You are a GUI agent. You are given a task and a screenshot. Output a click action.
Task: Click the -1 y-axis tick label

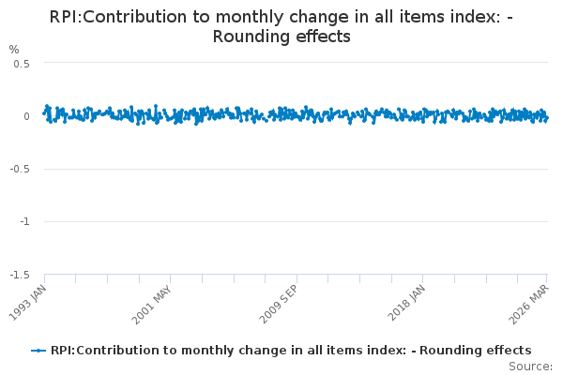click(24, 222)
